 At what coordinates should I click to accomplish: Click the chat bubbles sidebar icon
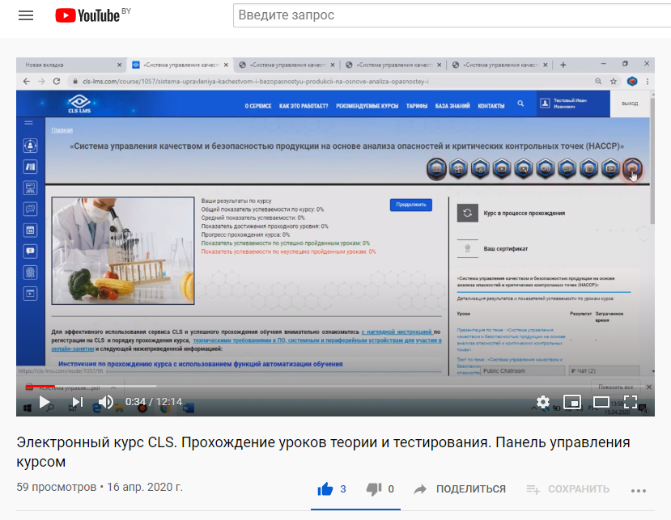point(30,209)
